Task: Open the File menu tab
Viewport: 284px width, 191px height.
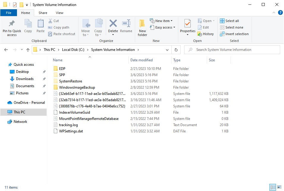Action: coord(9,13)
